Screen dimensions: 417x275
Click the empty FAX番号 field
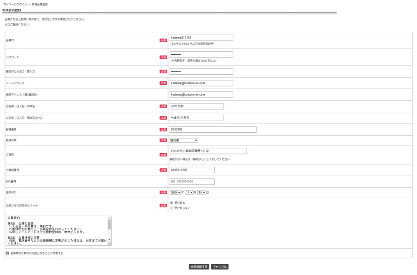click(x=191, y=182)
